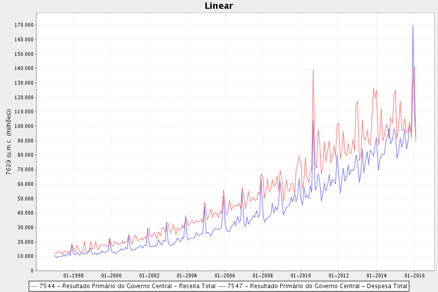The height and width of the screenshot is (292, 438).
Task: Click the blue legend line for series 7547
Action: coord(222,287)
